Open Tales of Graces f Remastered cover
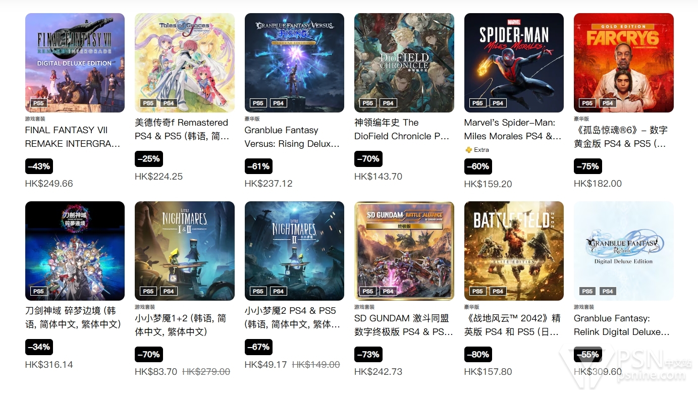Viewport: 698px width, 395px height. [185, 63]
